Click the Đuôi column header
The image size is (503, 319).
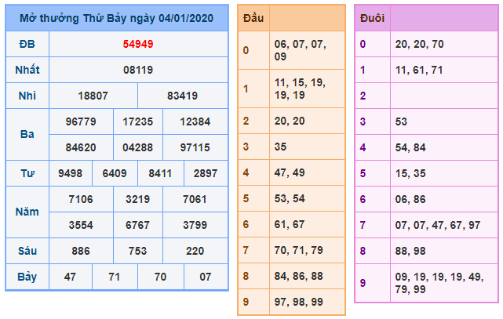[x=371, y=17]
